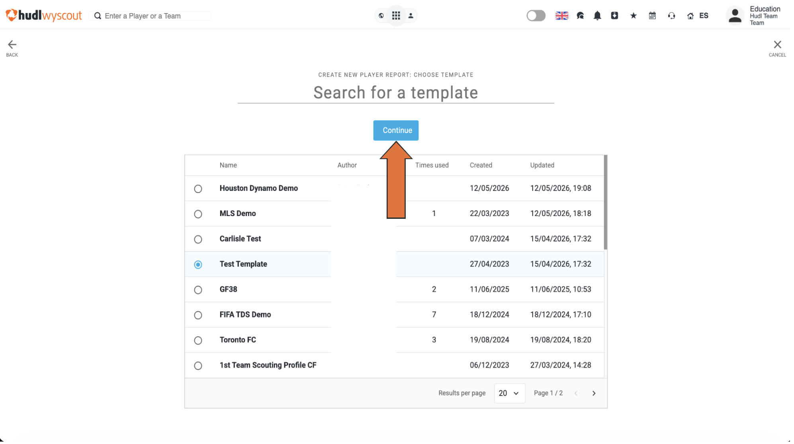
Task: Select the Test Template radio button
Action: [198, 265]
